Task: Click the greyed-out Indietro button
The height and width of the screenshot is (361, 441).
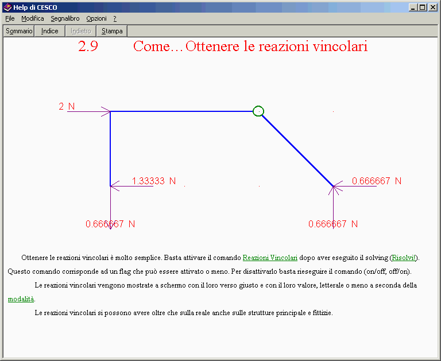Action: 80,31
